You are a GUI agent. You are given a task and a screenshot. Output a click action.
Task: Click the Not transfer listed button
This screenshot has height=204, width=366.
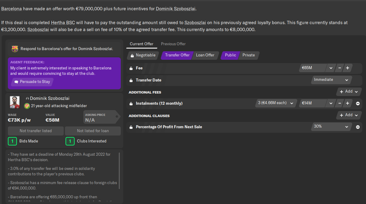click(x=36, y=131)
